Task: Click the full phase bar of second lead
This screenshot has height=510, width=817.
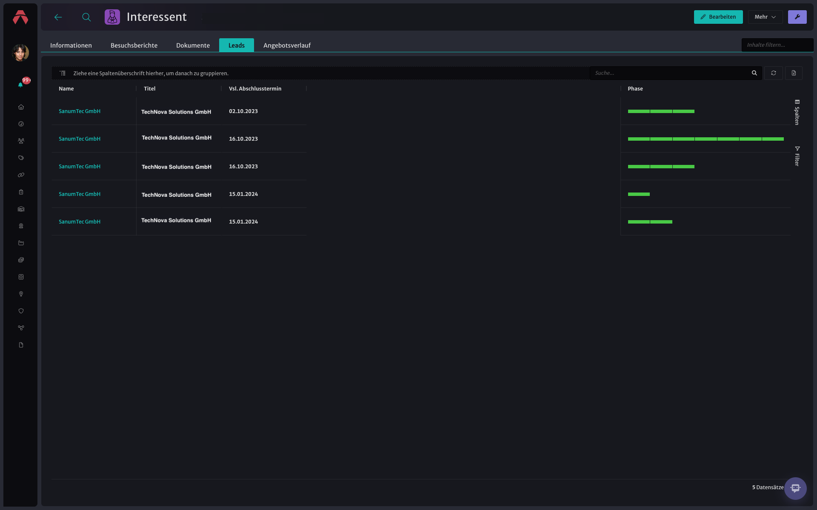Action: click(706, 139)
